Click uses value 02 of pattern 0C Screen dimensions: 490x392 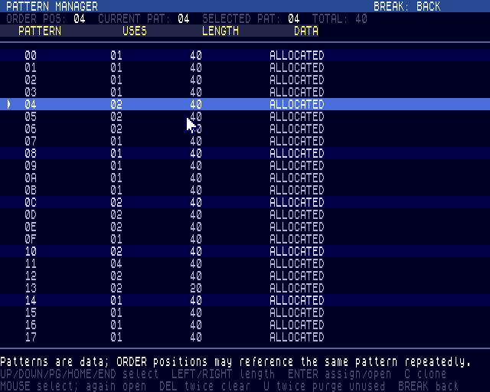(x=116, y=202)
